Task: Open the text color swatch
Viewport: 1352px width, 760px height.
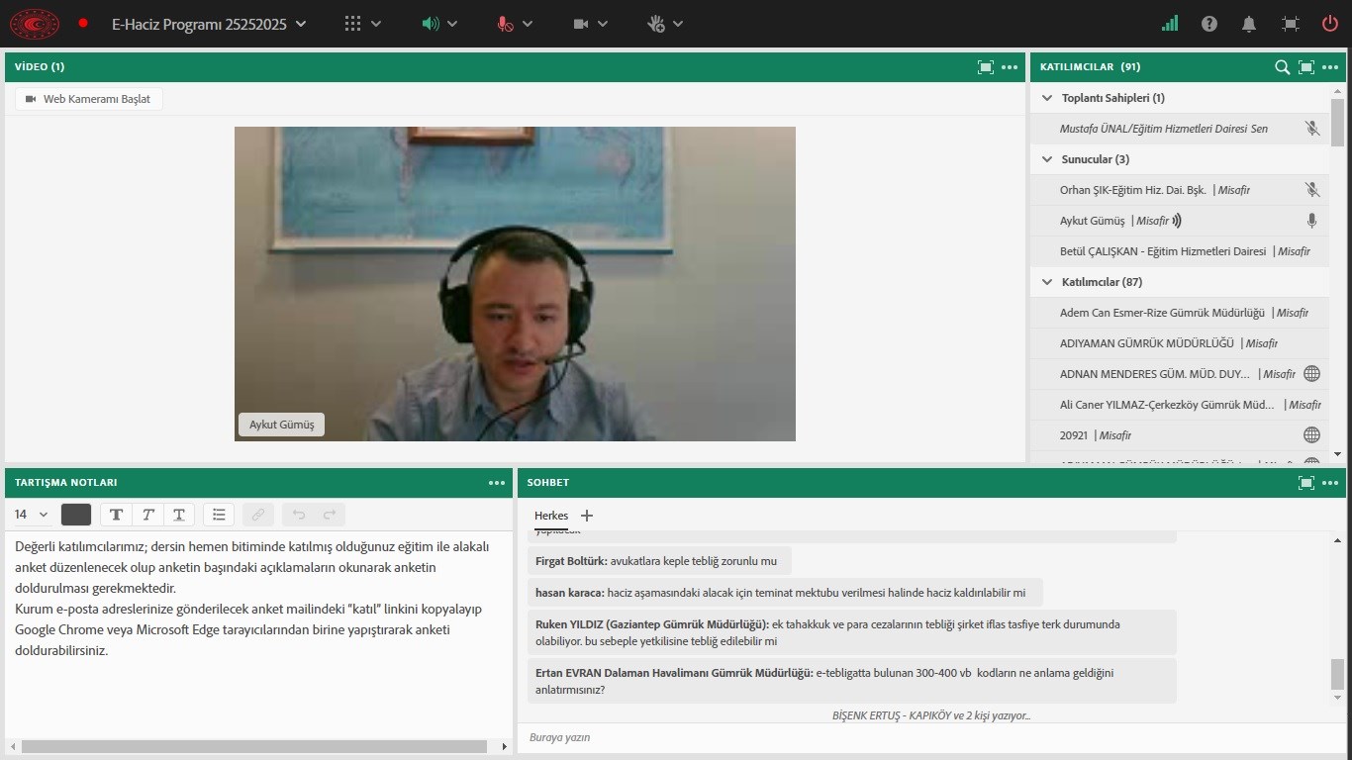Action: tap(76, 515)
